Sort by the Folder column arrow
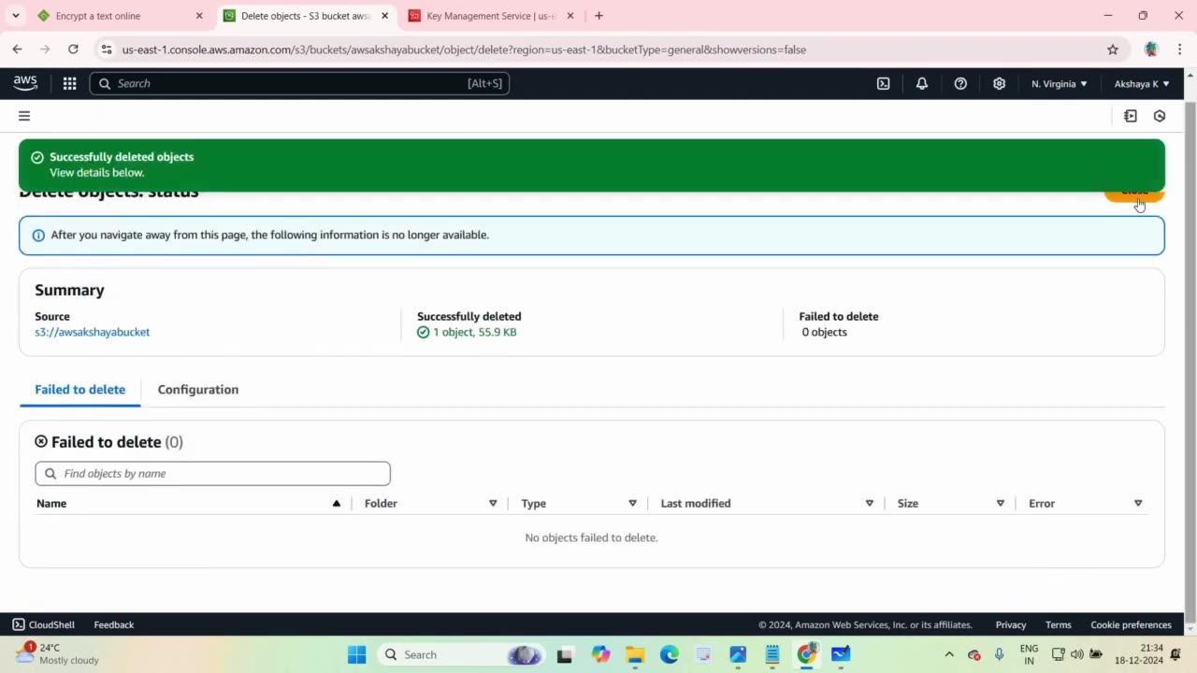The height and width of the screenshot is (673, 1197). [x=493, y=503]
